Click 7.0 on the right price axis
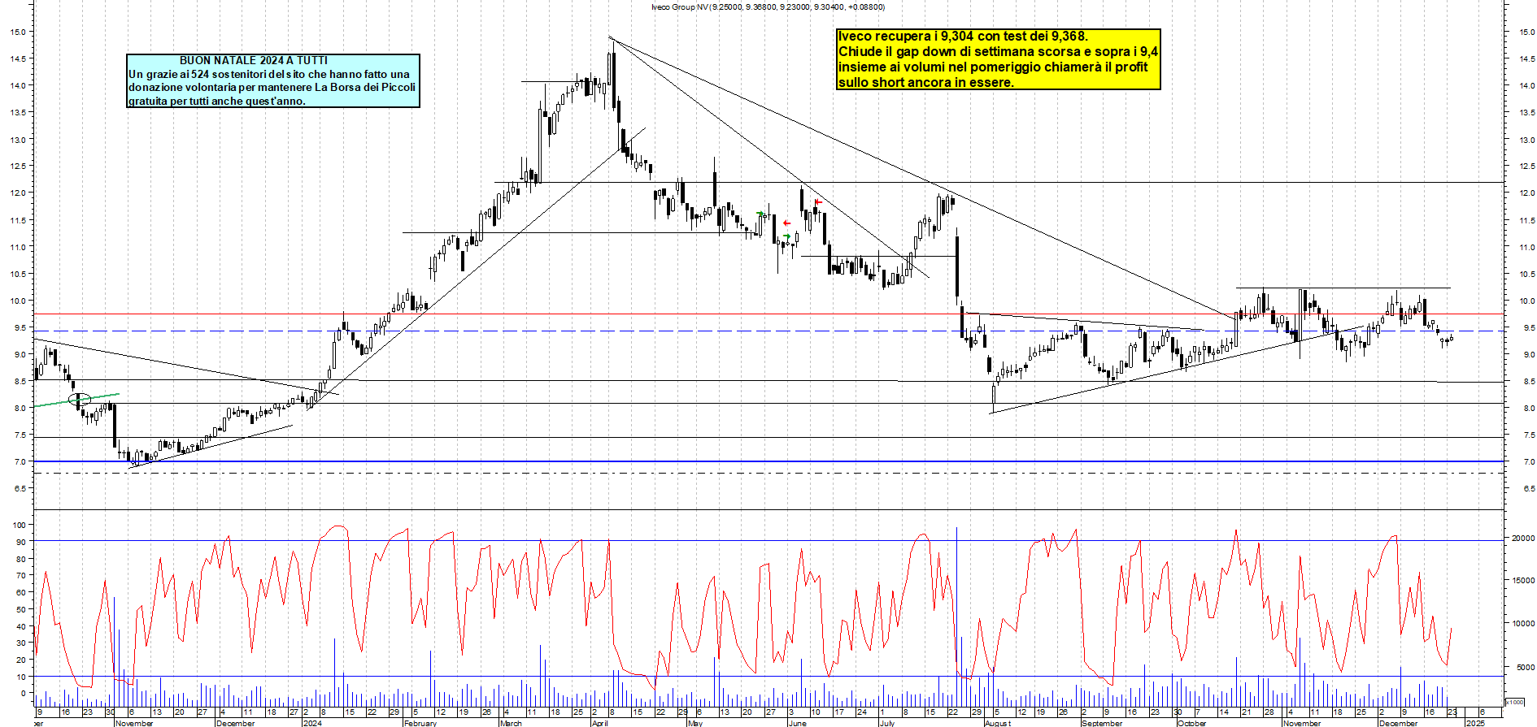The height and width of the screenshot is (727, 1537). pyautogui.click(x=1529, y=462)
